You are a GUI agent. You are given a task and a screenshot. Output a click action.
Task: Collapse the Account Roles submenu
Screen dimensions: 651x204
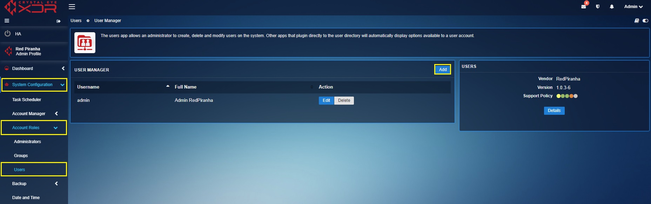coord(55,128)
